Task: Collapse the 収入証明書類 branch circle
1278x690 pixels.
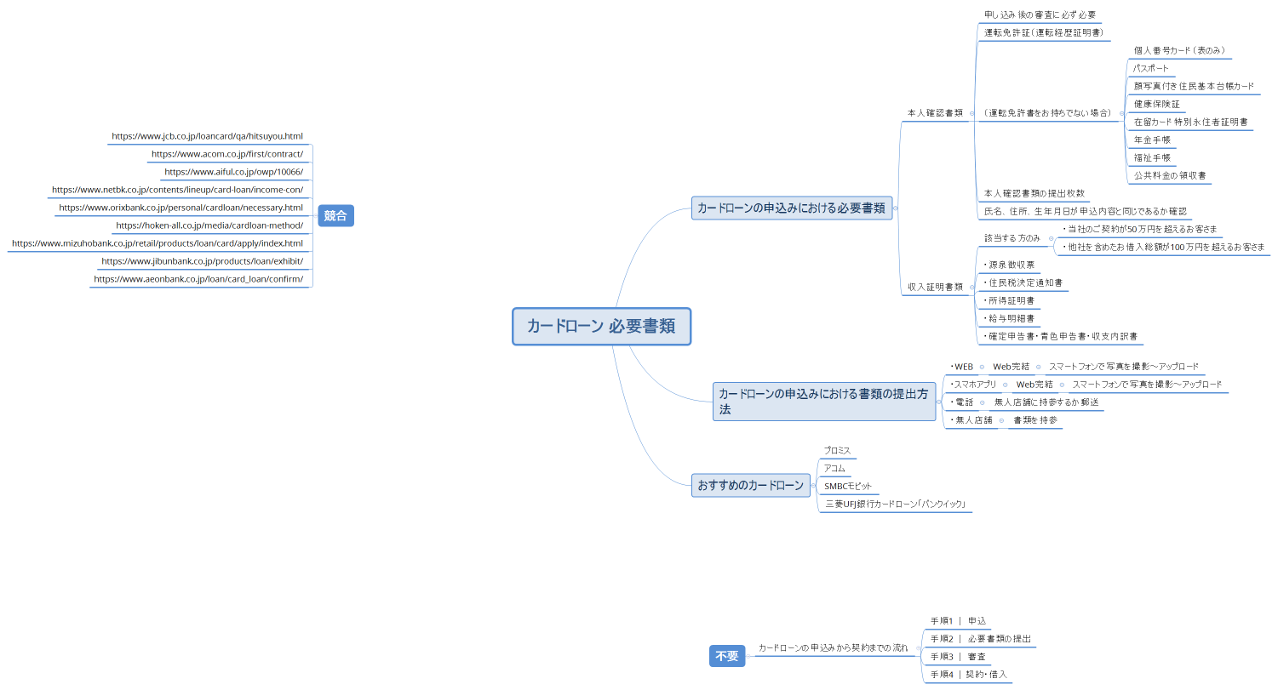Action: (971, 287)
